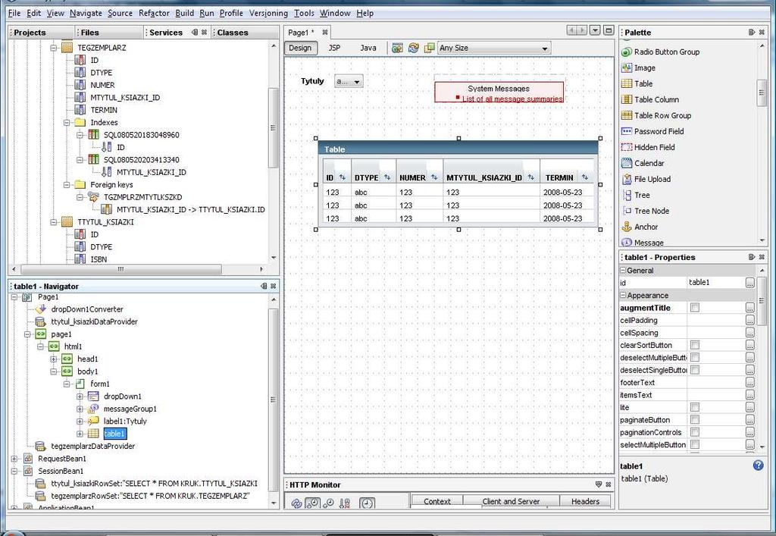Toggle the lite checkbox
This screenshot has height=536, width=776.
tap(695, 407)
